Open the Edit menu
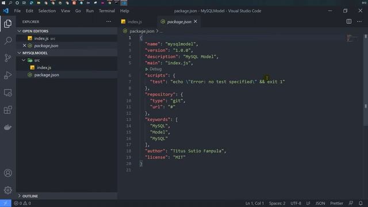Image resolution: width=368 pixels, height=207 pixels. 29,11
